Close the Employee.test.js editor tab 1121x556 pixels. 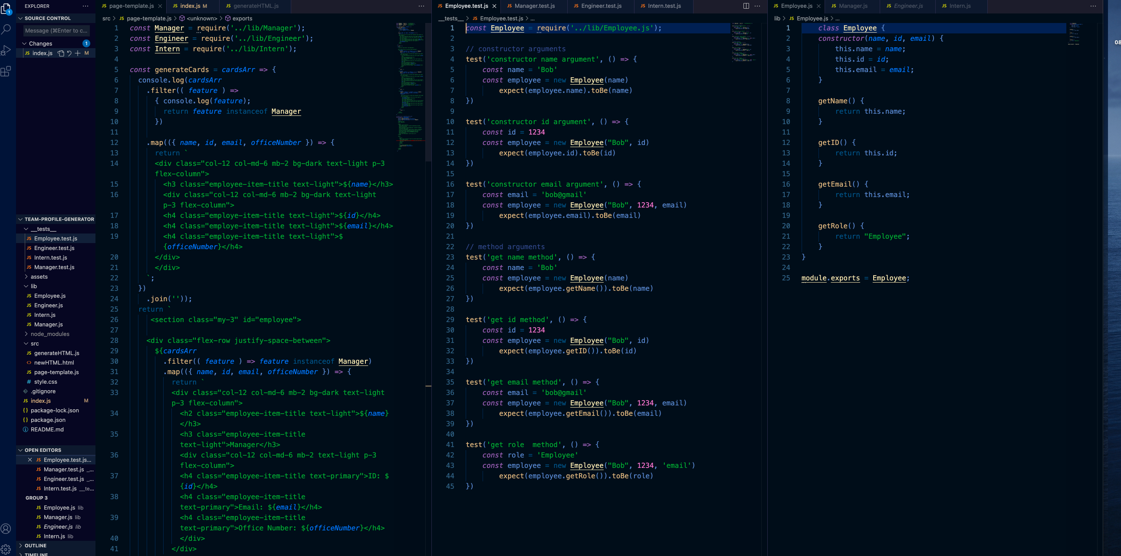coord(494,6)
